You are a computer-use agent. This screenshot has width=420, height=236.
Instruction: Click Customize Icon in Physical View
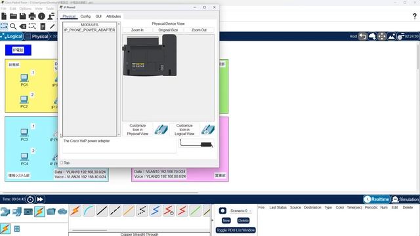coord(138,130)
